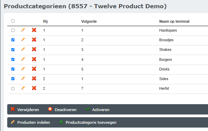The image size is (208, 131).
Task: Delete the Burgers row via red cross
Action: tap(34, 59)
